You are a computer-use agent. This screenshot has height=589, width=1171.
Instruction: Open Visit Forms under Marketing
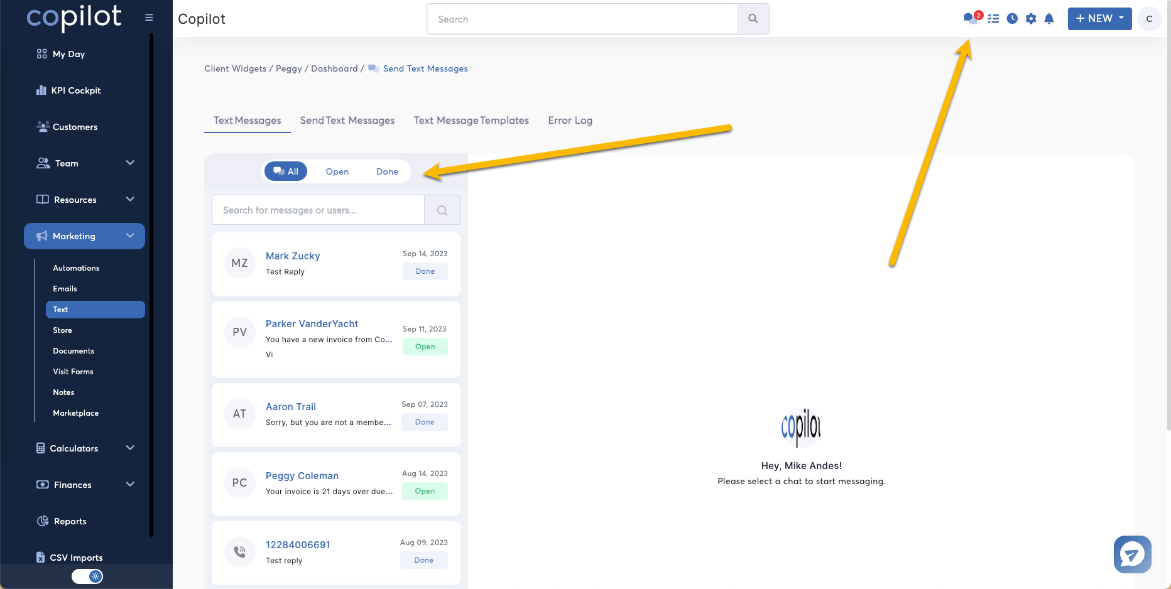click(73, 372)
